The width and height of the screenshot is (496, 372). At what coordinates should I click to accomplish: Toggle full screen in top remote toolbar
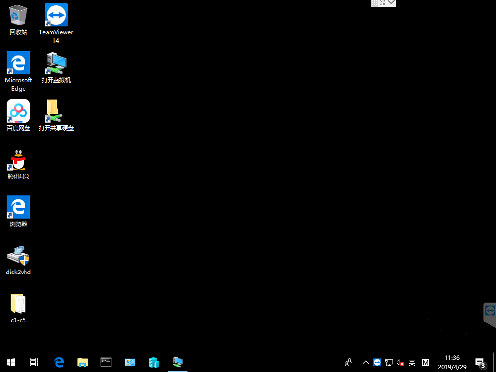382,3
